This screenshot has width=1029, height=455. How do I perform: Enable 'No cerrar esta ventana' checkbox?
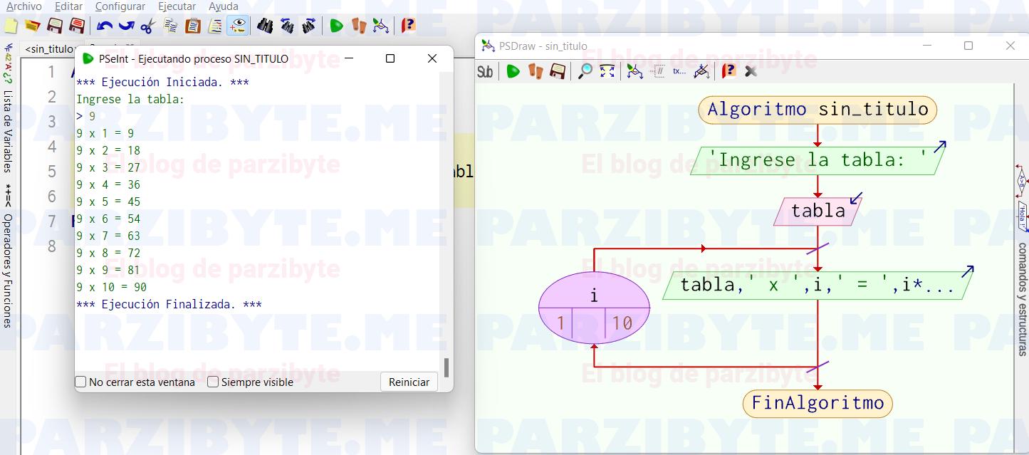81,382
